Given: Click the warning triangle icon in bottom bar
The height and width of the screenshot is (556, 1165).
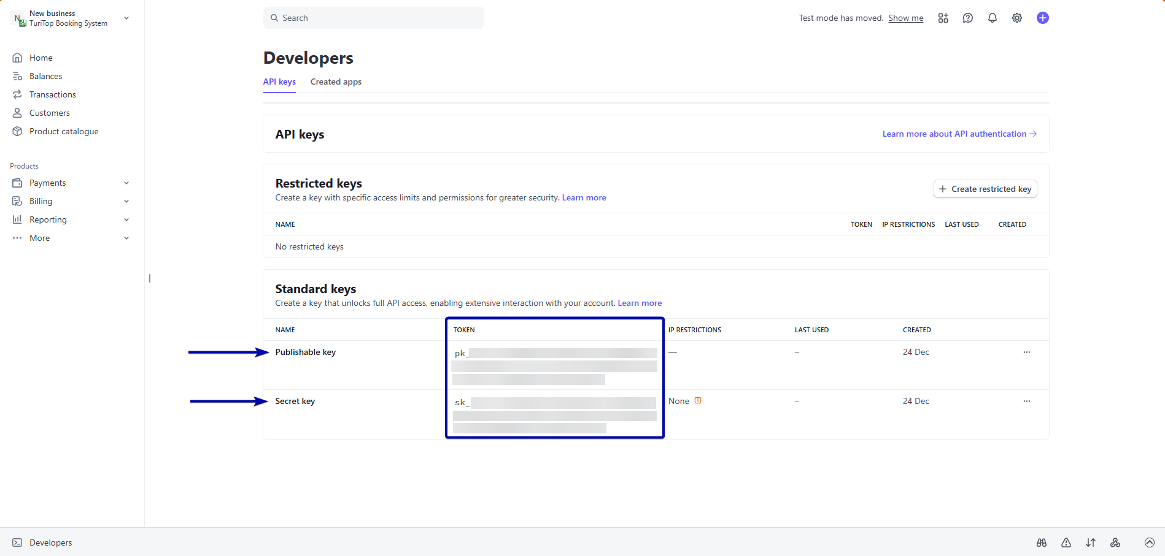Looking at the screenshot, I should pos(1066,543).
